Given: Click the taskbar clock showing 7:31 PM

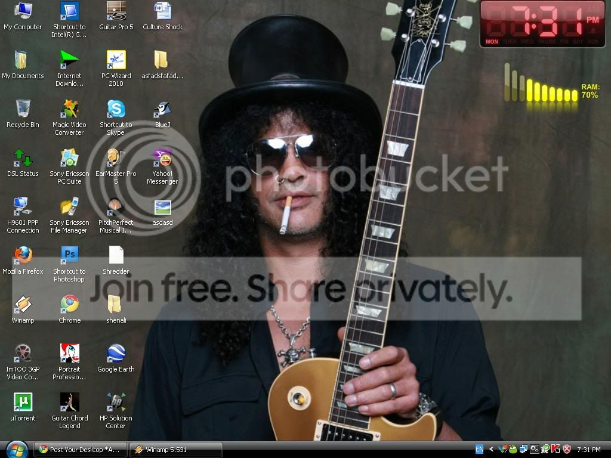Looking at the screenshot, I should tap(589, 450).
